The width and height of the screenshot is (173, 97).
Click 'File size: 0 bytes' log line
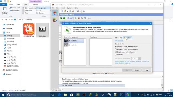pos(92,85)
